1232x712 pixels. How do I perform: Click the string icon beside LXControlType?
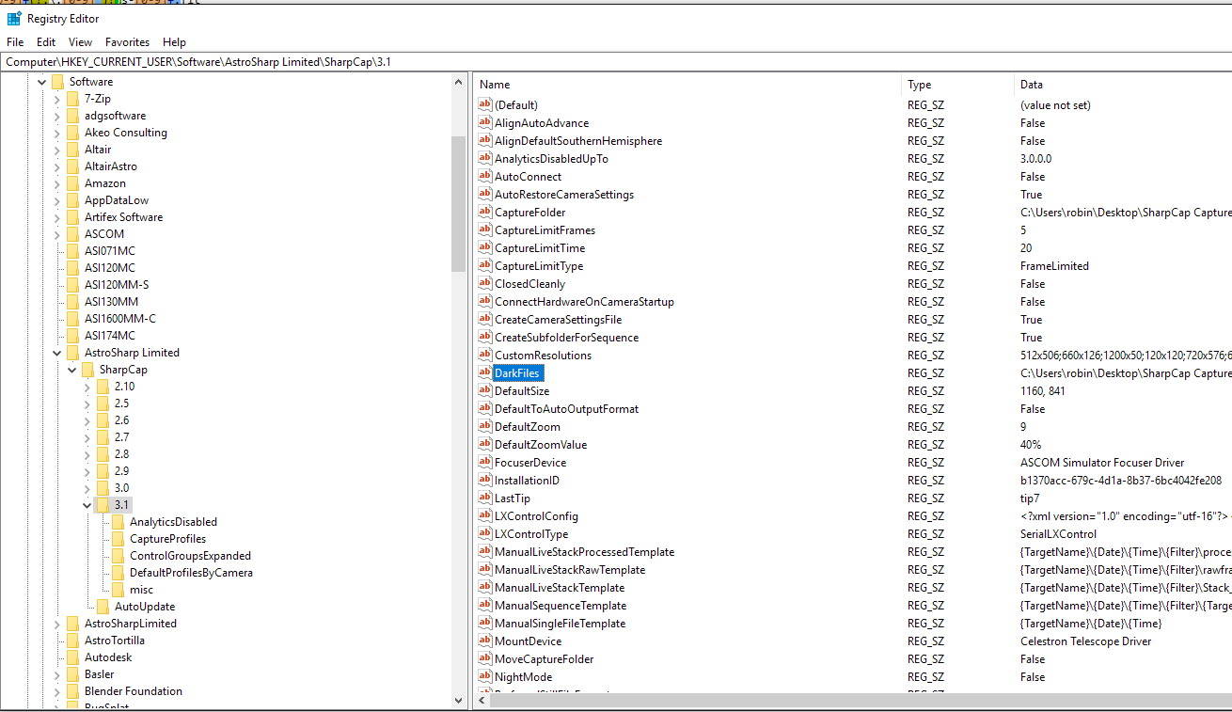click(485, 534)
